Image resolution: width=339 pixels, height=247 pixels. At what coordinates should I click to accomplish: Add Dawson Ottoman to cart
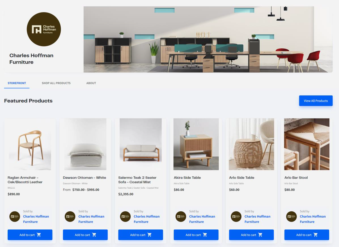[x=85, y=235]
